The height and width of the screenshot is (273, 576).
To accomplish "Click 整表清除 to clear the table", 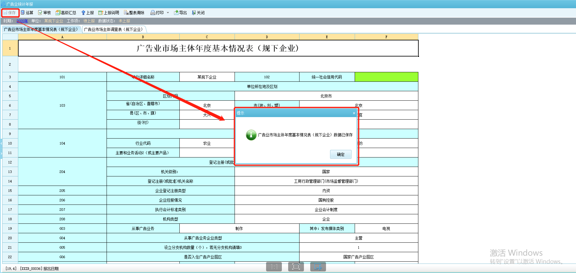I will point(134,13).
